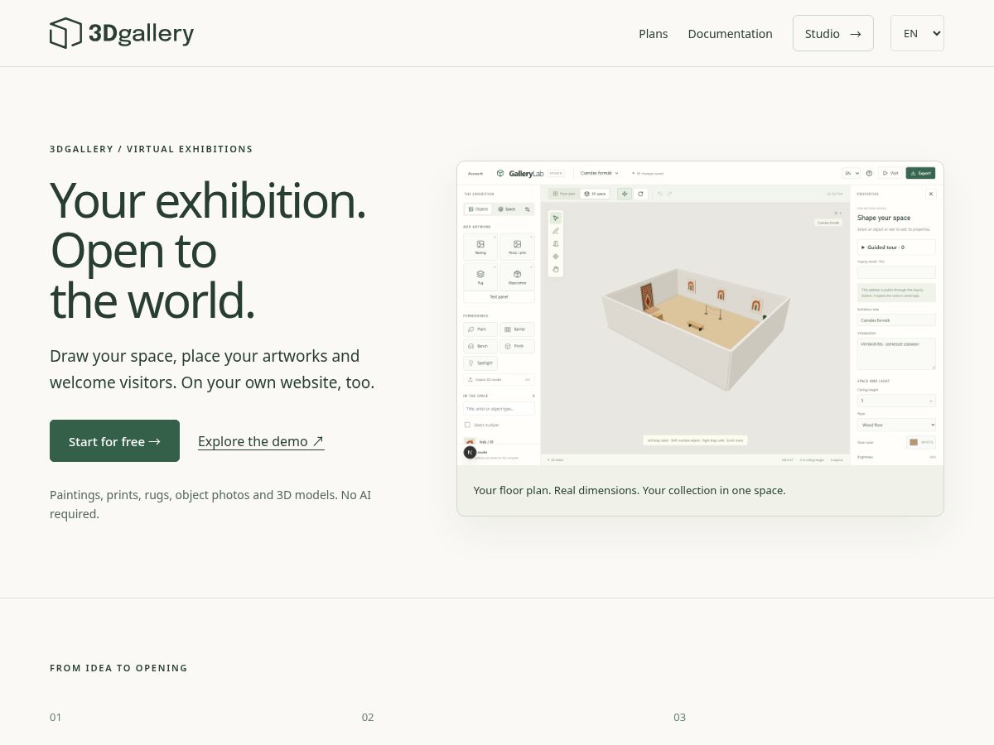Add an Object photo artwork
This screenshot has width=994, height=745.
point(517,276)
